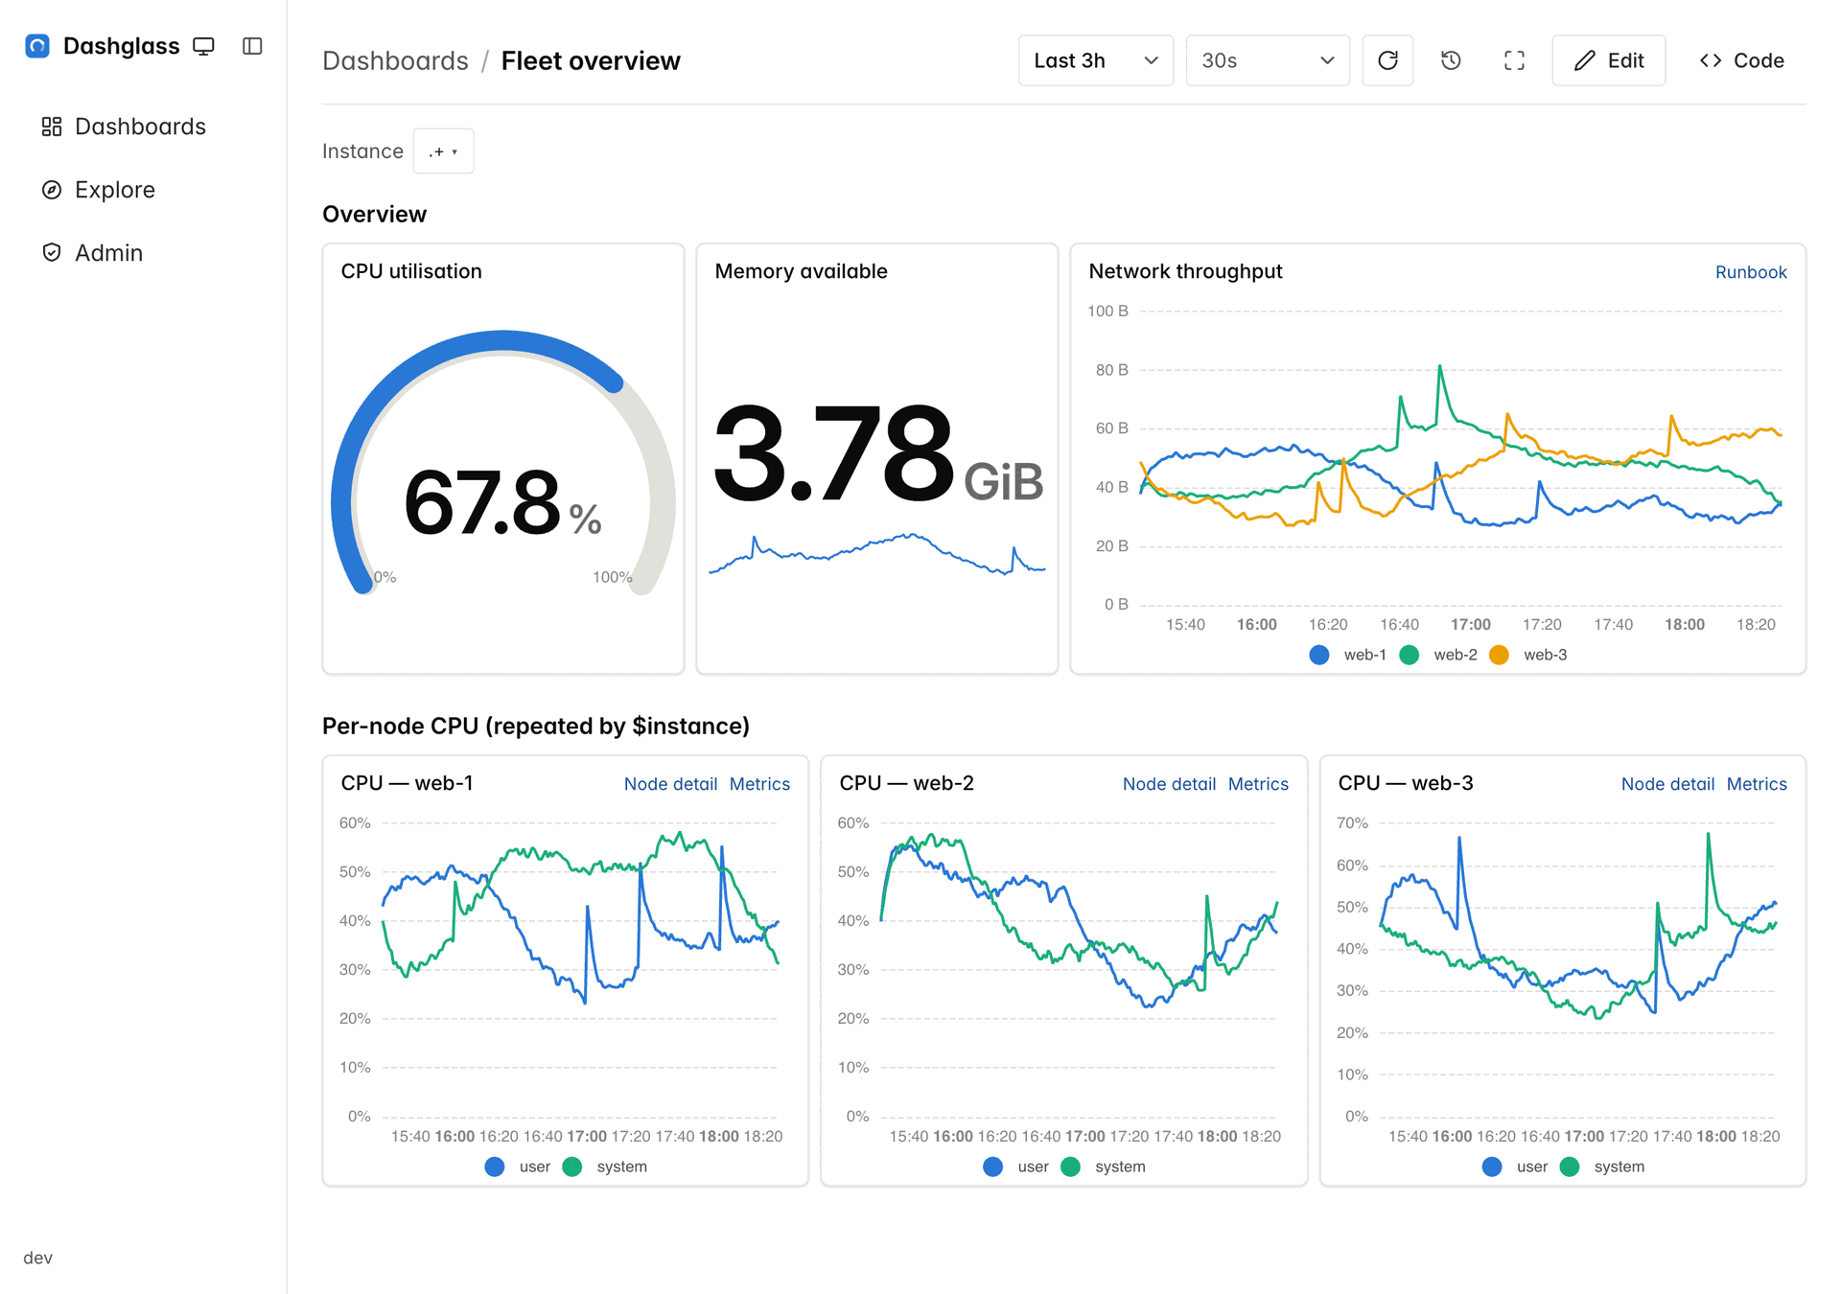Toggle user series in CPU web-3 legend
1841x1294 pixels.
1516,1167
